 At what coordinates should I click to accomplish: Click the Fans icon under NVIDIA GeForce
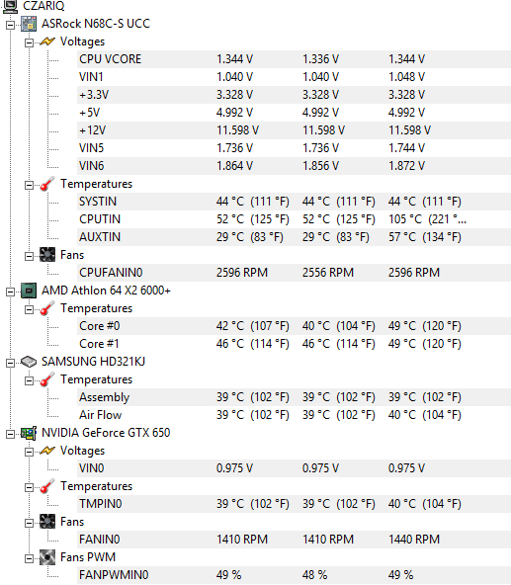tap(47, 522)
